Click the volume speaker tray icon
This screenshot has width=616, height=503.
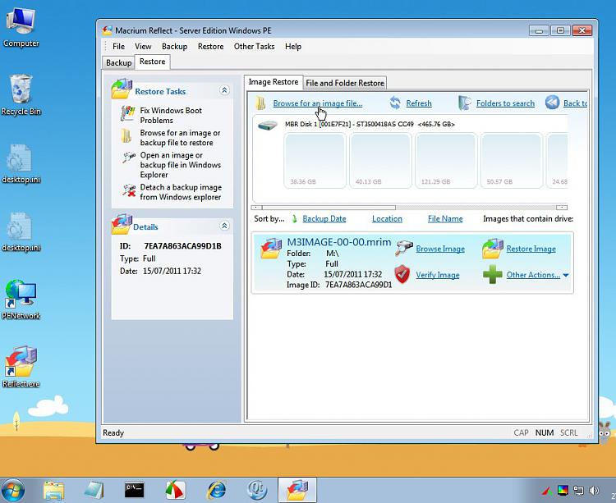tap(594, 491)
